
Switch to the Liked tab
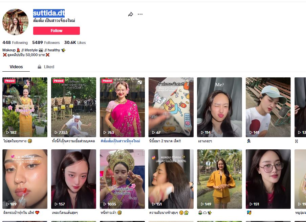[x=46, y=67]
